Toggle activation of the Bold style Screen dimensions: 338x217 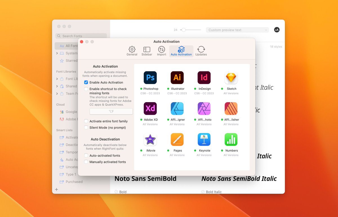(x=116, y=192)
